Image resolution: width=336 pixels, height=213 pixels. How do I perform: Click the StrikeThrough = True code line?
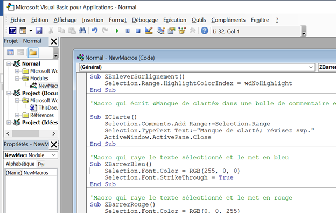[x=169, y=177]
